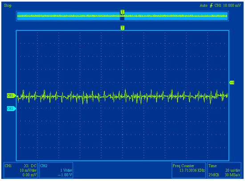Open the Time base settings box
Viewport: 245px width, 181px height.
pyautogui.click(x=224, y=170)
